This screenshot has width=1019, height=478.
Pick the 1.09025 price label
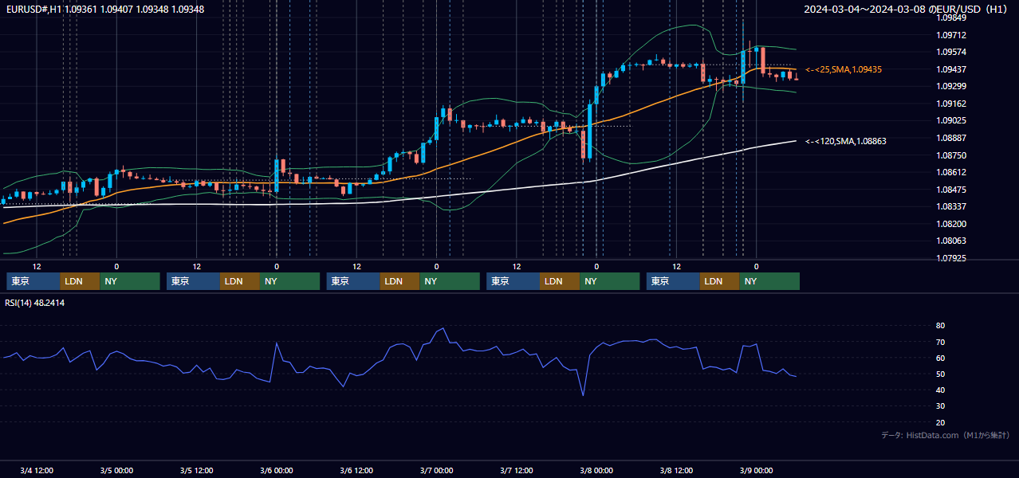pos(952,121)
